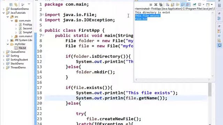
Task: Click the editor vertical scrollbar thumb
Action: click(x=210, y=90)
